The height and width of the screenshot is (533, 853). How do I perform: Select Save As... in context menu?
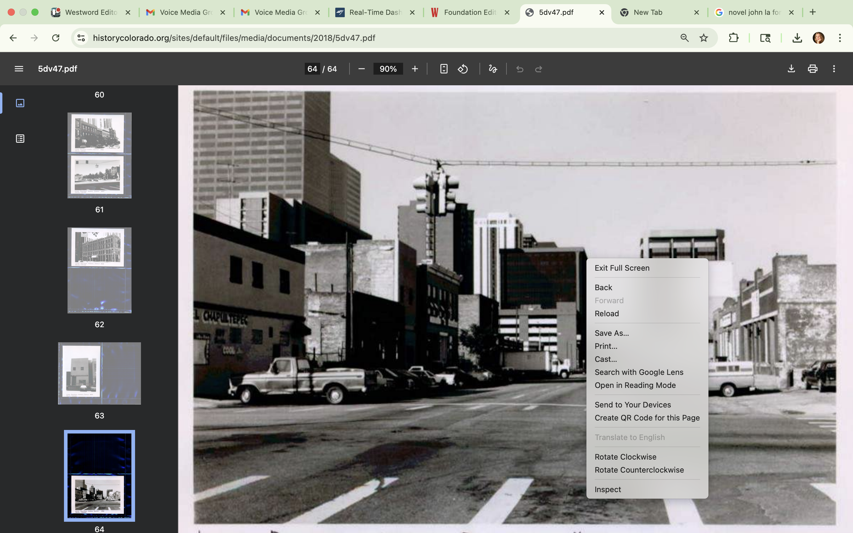[612, 333]
